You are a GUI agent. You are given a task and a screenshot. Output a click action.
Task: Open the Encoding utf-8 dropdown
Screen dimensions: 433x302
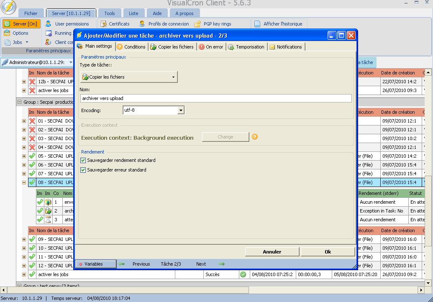[x=181, y=110]
